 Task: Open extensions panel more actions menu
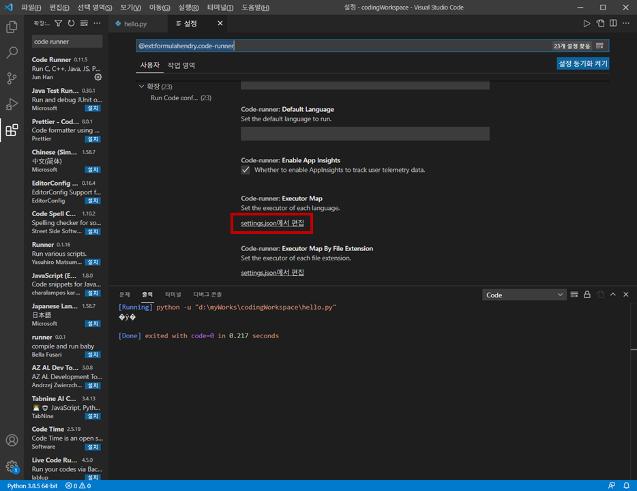[x=97, y=24]
